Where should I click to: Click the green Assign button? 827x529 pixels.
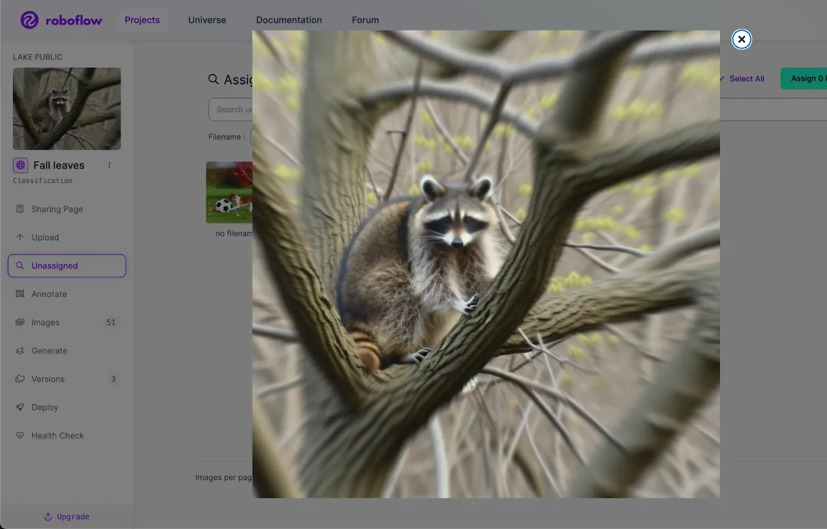[x=804, y=79]
